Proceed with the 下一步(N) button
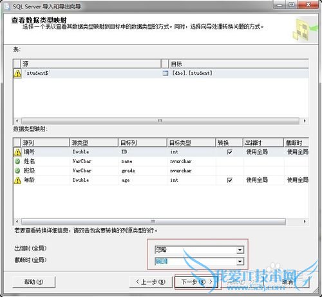The width and height of the screenshot is (322, 297). point(196,282)
